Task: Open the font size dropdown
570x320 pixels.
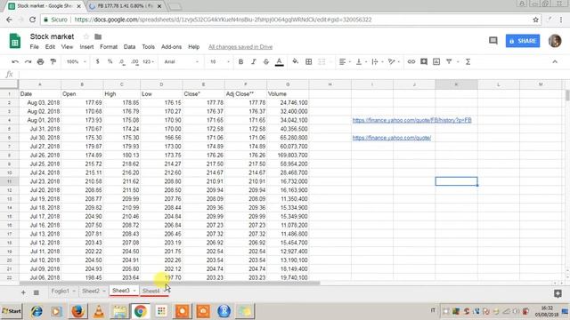Action: (220, 61)
